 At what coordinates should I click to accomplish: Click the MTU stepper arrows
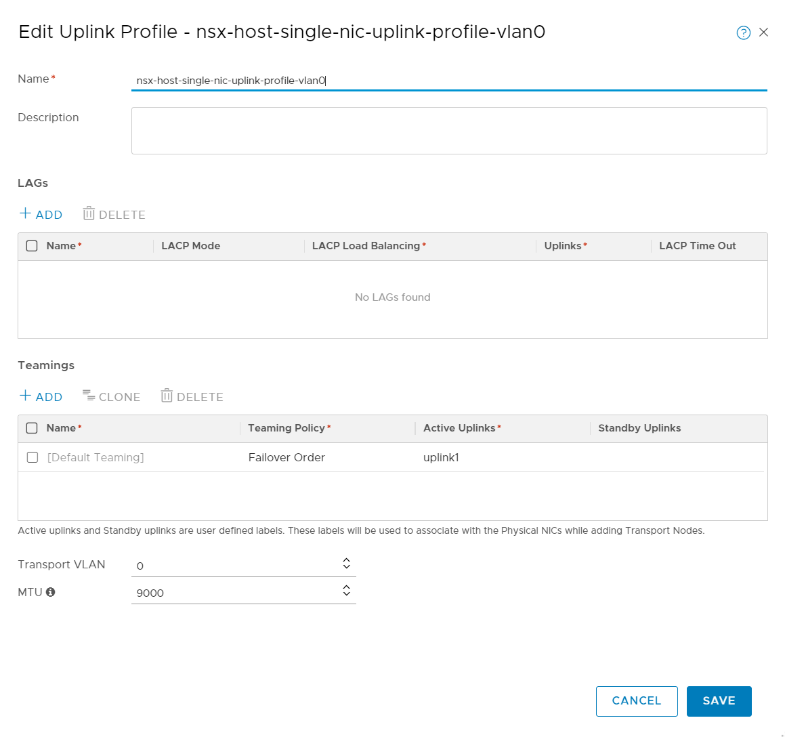tap(346, 591)
